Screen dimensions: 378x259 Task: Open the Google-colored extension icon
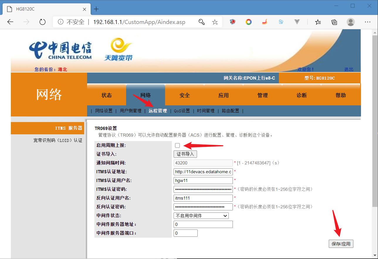click(x=248, y=22)
